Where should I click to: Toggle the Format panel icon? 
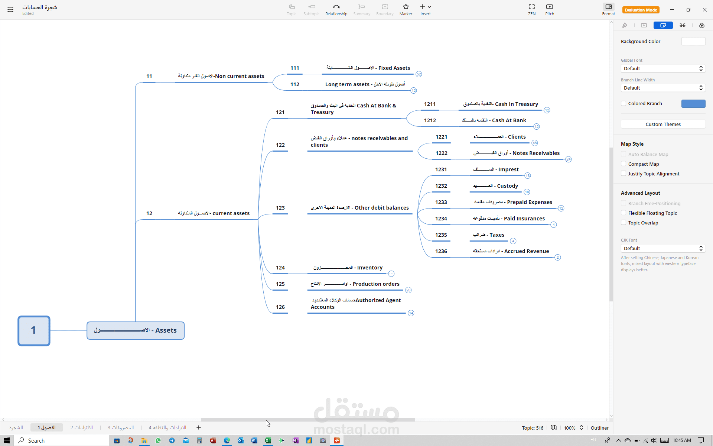point(608,7)
